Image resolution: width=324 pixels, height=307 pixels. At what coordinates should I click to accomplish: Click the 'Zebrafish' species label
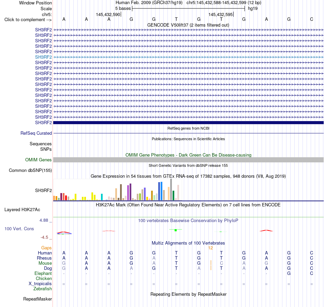tap(43, 289)
